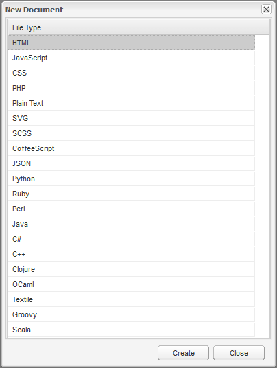Viewport: 277px width, 368px height.
Task: Select Java file type
Action: pyautogui.click(x=131, y=224)
